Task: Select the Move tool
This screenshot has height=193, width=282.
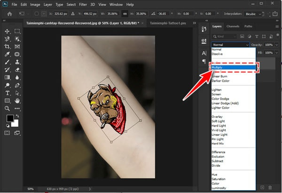Action: (7, 31)
